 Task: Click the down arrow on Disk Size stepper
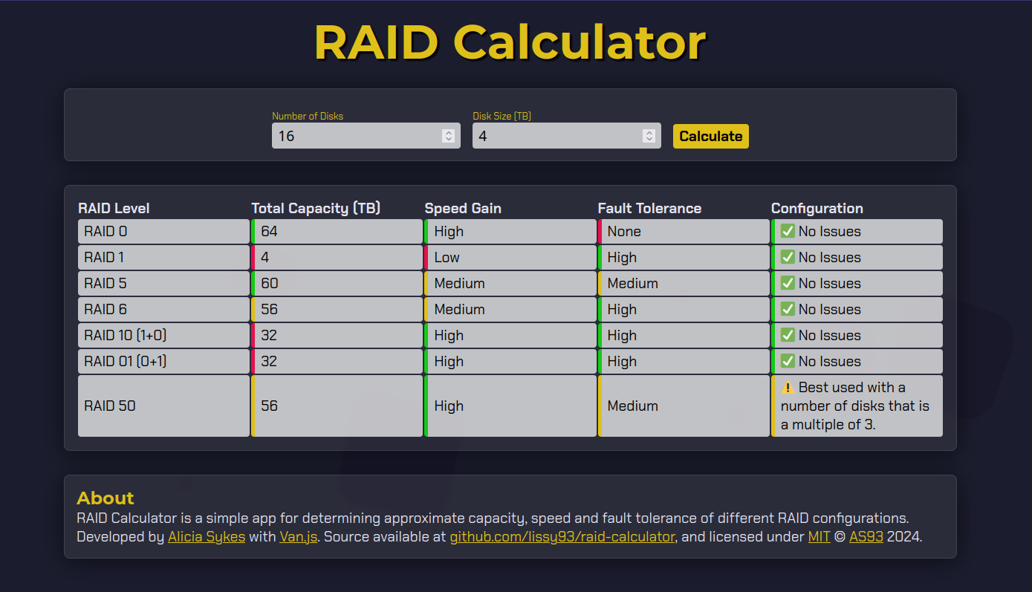tap(649, 139)
